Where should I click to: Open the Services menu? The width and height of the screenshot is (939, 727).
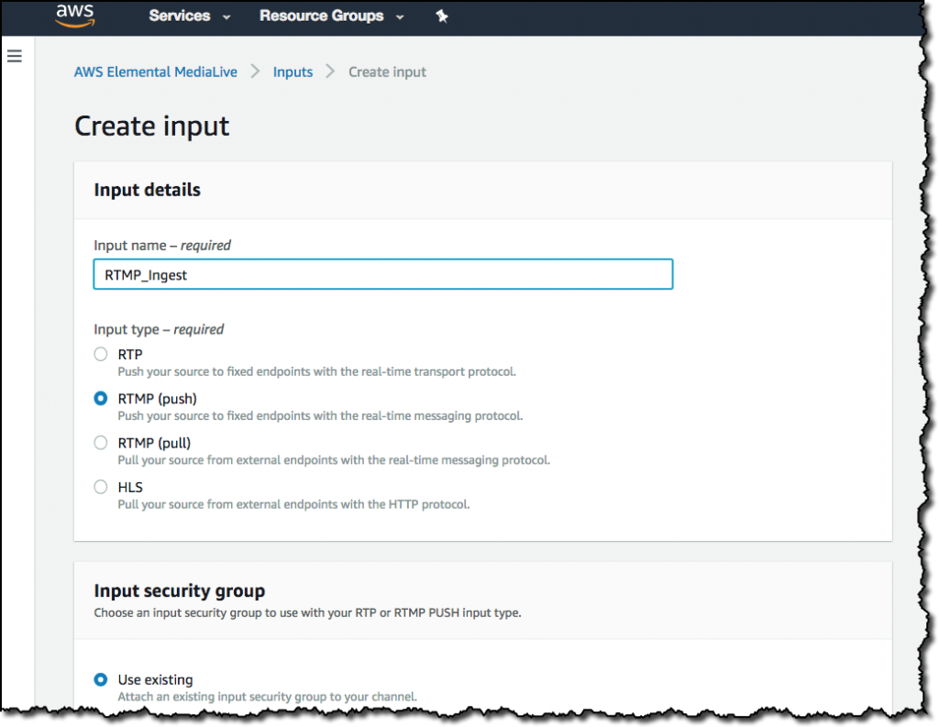point(181,16)
